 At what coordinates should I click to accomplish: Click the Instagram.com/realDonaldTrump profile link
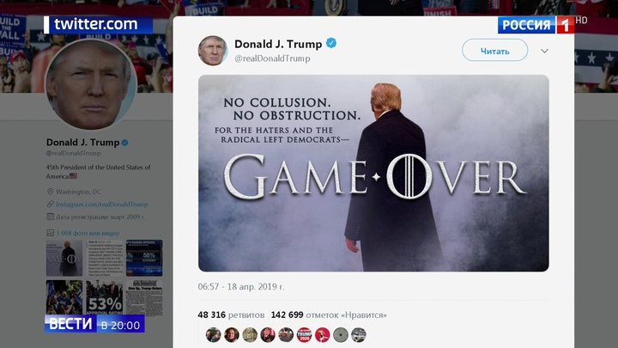(101, 205)
